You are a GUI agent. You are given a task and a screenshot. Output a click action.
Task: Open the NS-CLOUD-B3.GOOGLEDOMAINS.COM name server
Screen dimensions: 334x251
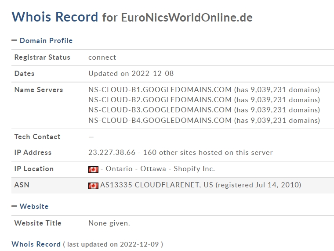(x=160, y=110)
